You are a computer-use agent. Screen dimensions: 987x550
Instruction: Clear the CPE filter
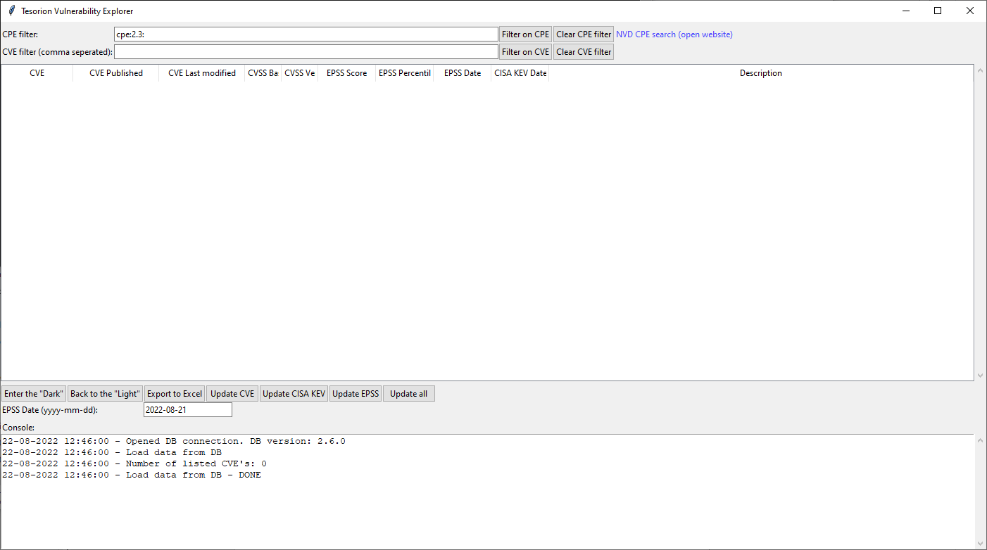[583, 34]
